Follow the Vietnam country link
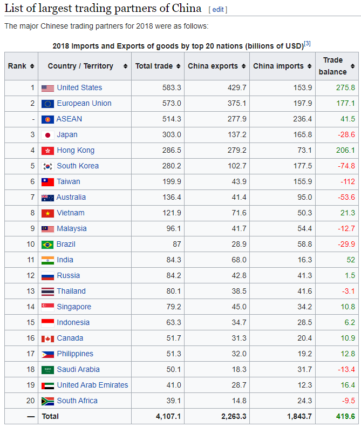Viewport: 361px width, 427px height. click(x=71, y=213)
